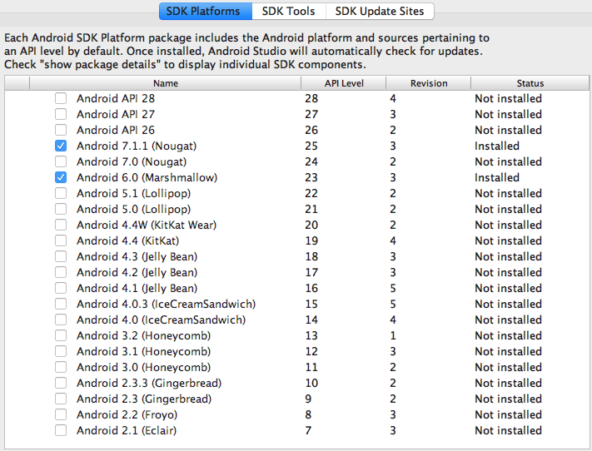This screenshot has width=592, height=451.
Task: Select the 'Android 5.1 (Lollipop)' name text
Action: click(x=134, y=194)
